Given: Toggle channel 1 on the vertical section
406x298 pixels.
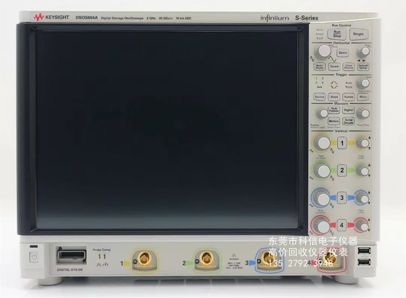Looking at the screenshot, I should coord(342,144).
